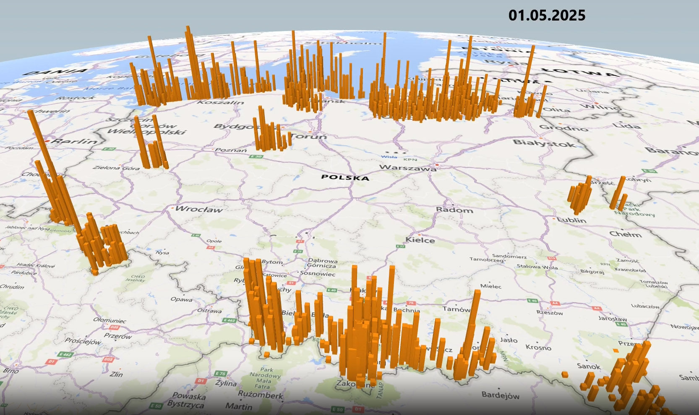The height and width of the screenshot is (415, 699).
Task: Click the Rostock city label
Action: point(77,98)
